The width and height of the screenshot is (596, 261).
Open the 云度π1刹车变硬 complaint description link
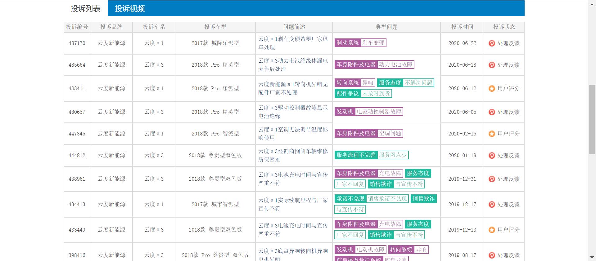point(293,43)
